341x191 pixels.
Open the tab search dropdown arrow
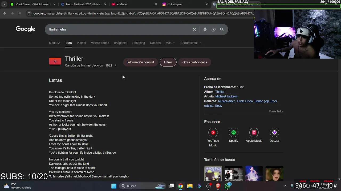pyautogui.click(x=4, y=4)
